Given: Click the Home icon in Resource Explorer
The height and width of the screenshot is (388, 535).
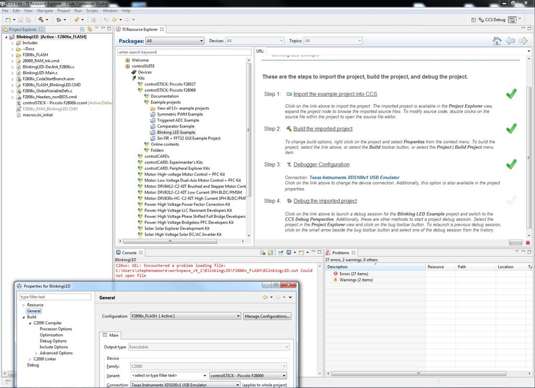Looking at the screenshot, I should pyautogui.click(x=496, y=41).
